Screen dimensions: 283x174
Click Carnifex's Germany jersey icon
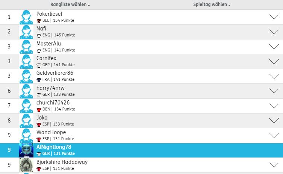[39, 65]
